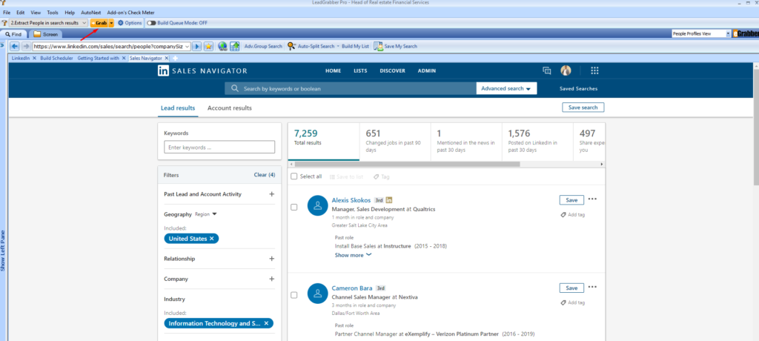Check the Select all checkbox
Screen dimensions: 759x341
(x=294, y=176)
